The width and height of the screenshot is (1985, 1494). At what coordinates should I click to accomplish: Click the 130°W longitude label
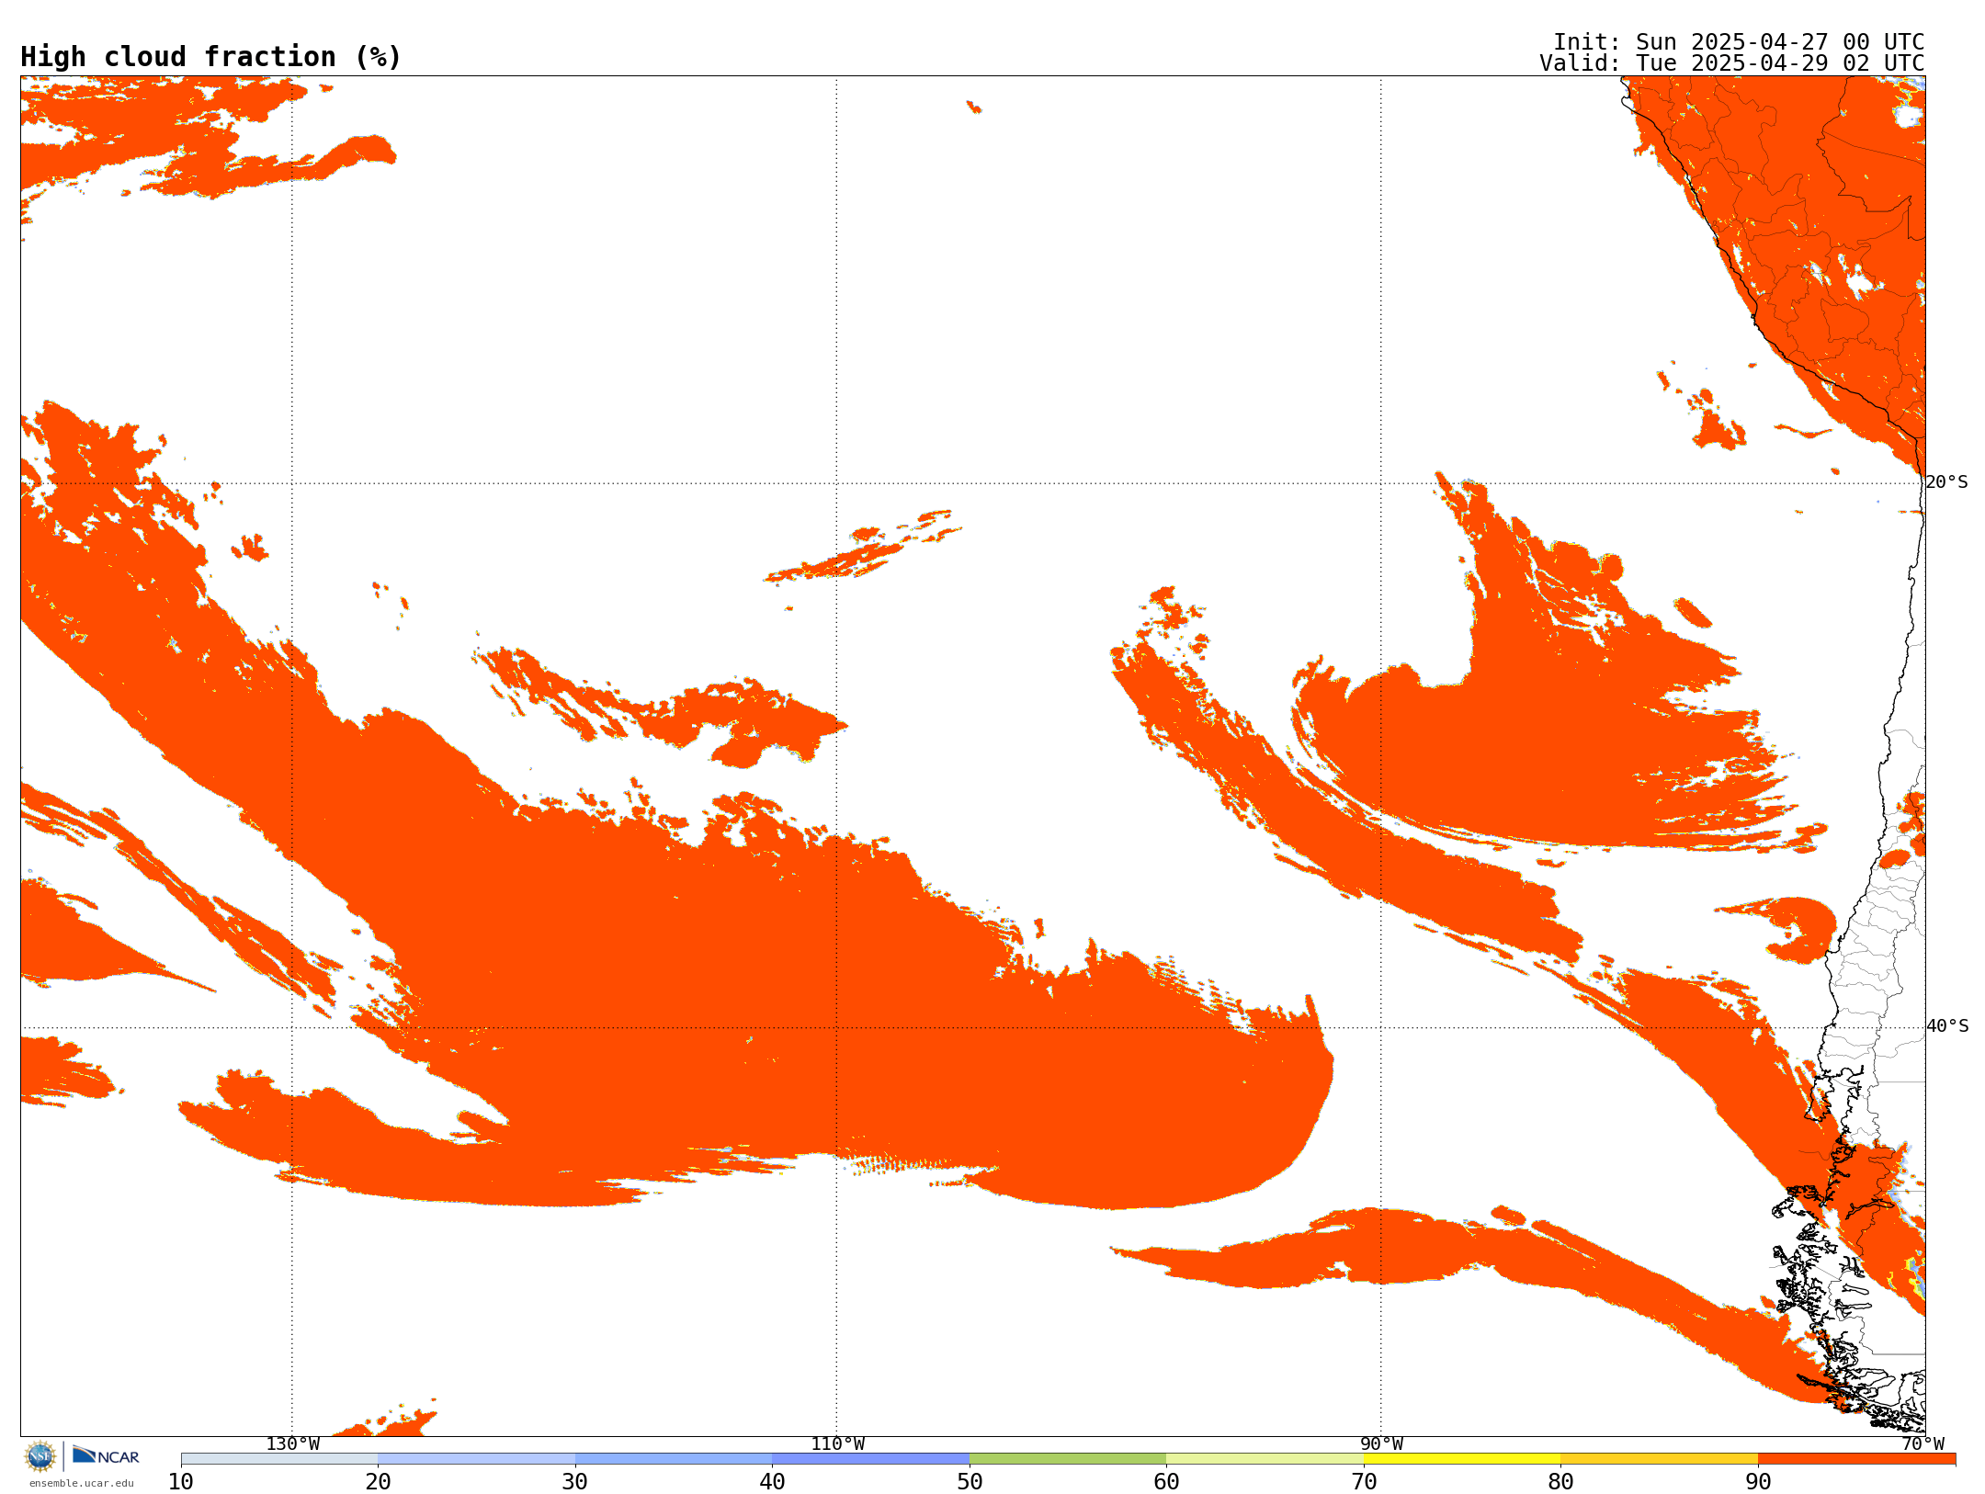tap(292, 1443)
